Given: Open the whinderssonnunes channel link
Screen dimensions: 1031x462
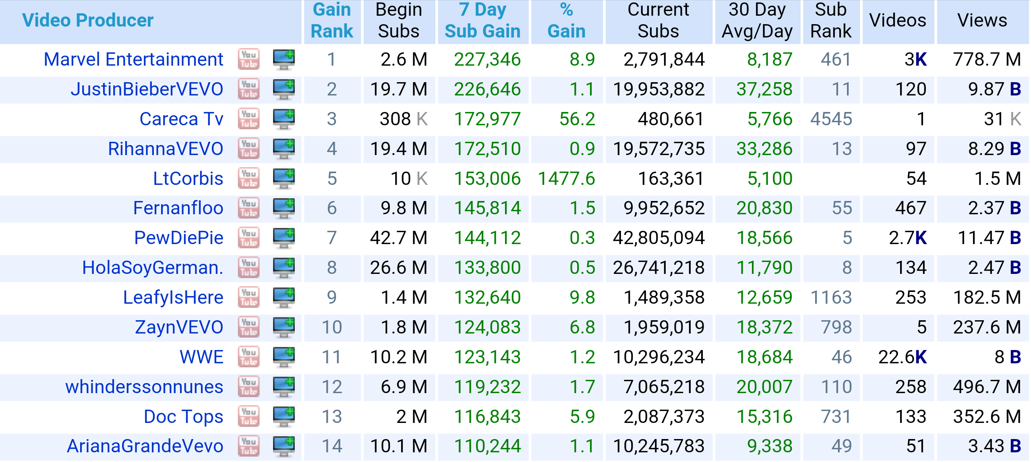Looking at the screenshot, I should point(144,387).
